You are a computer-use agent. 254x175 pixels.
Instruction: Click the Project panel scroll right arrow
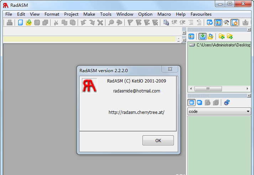tap(247, 89)
